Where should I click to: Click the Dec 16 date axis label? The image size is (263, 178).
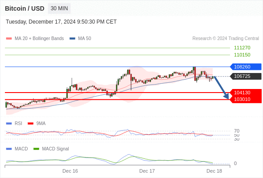pyautogui.click(x=70, y=171)
